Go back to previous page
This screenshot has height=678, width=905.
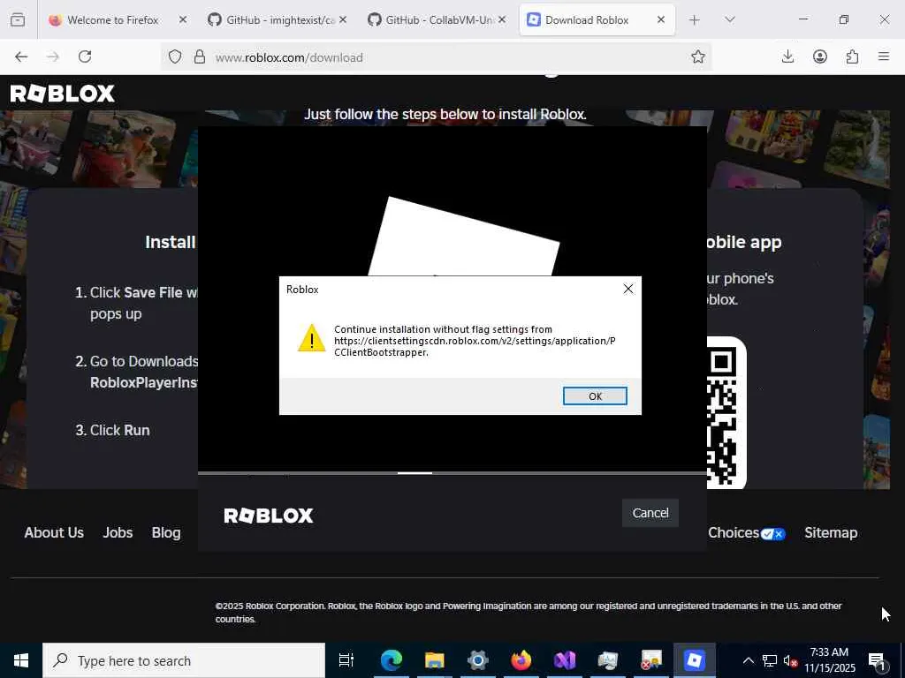(21, 56)
